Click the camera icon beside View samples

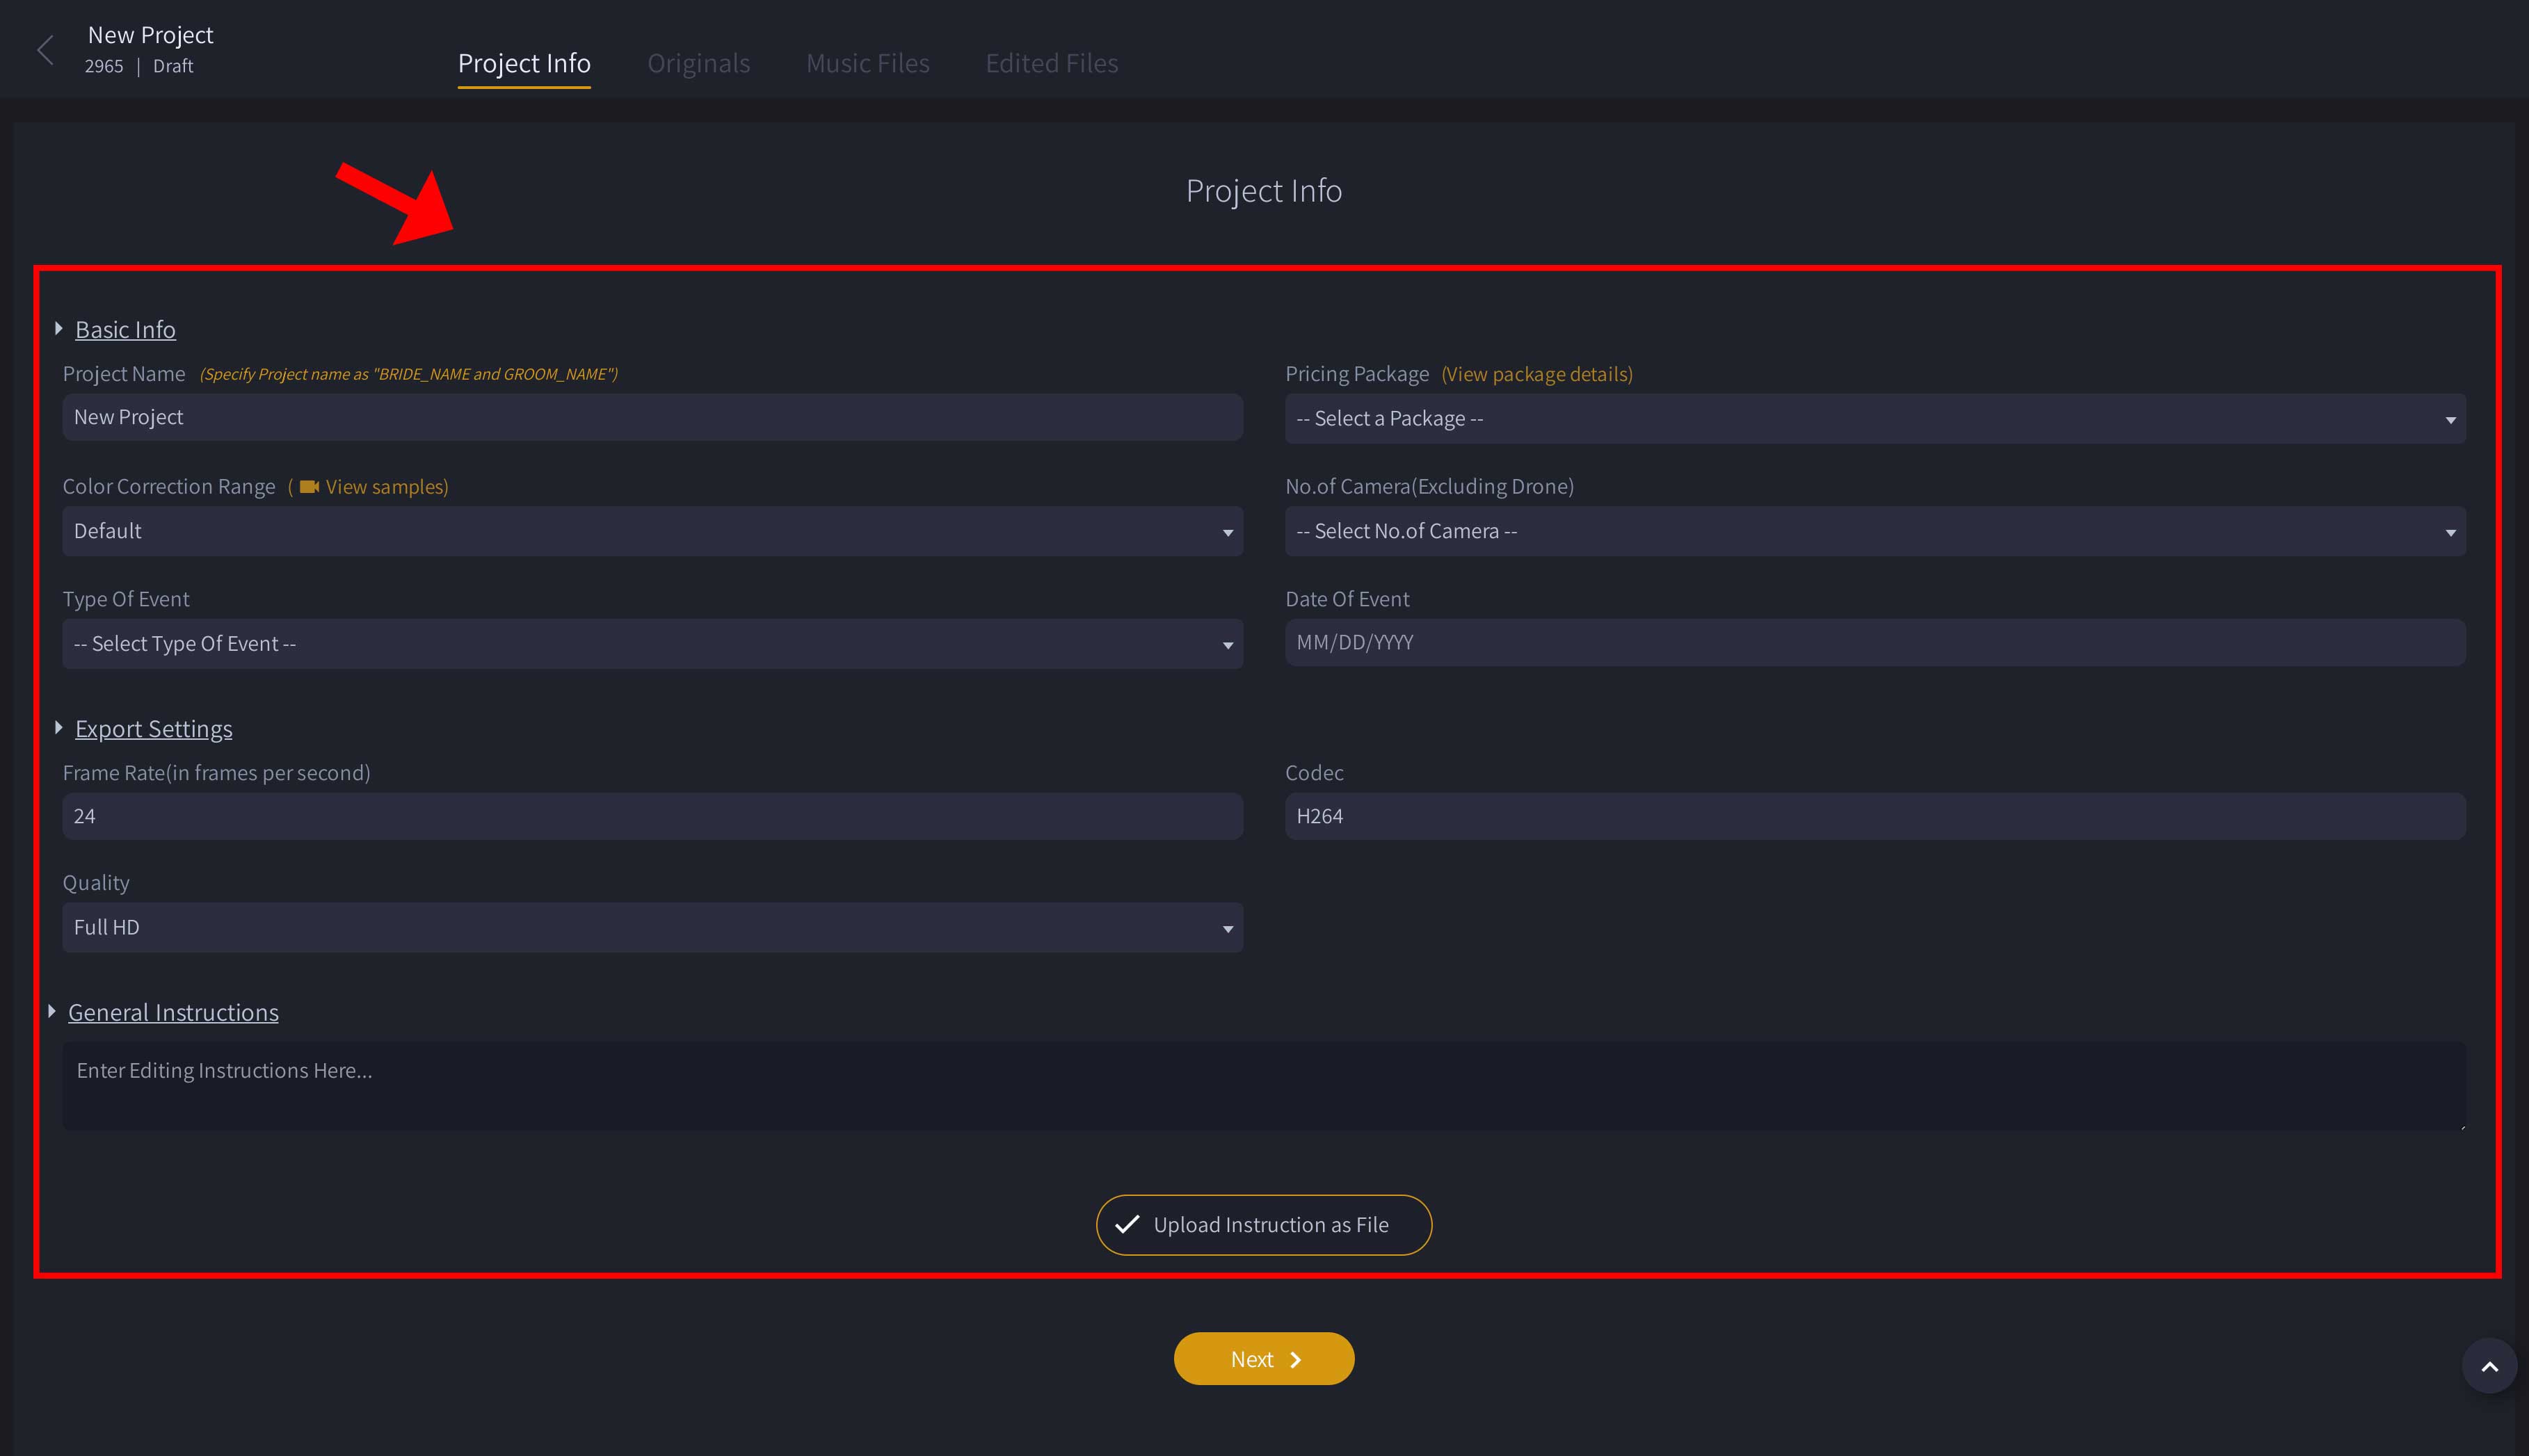coord(309,487)
